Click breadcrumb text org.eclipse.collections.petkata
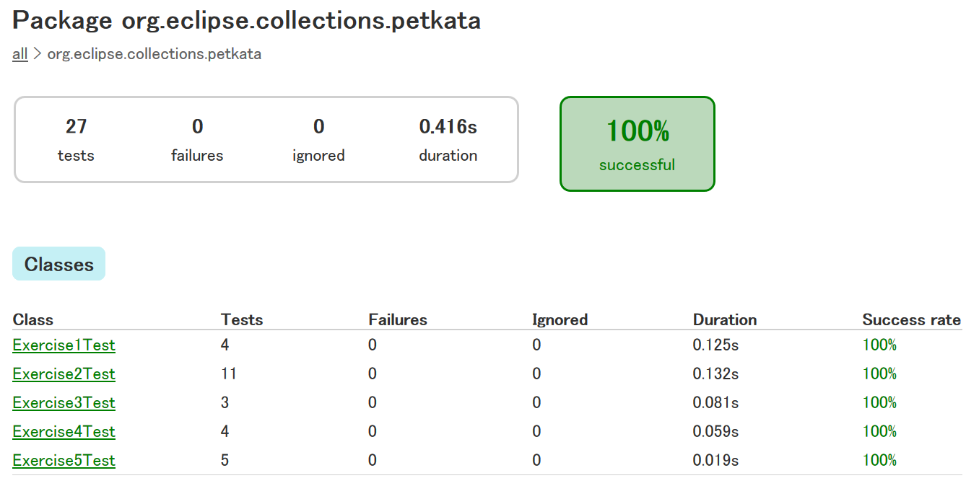The image size is (966, 486). click(155, 54)
